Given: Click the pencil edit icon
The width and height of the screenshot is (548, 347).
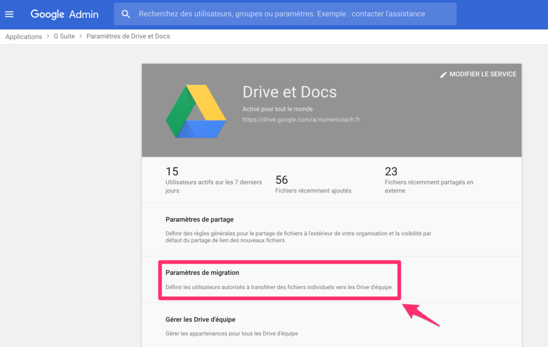Looking at the screenshot, I should tap(443, 74).
